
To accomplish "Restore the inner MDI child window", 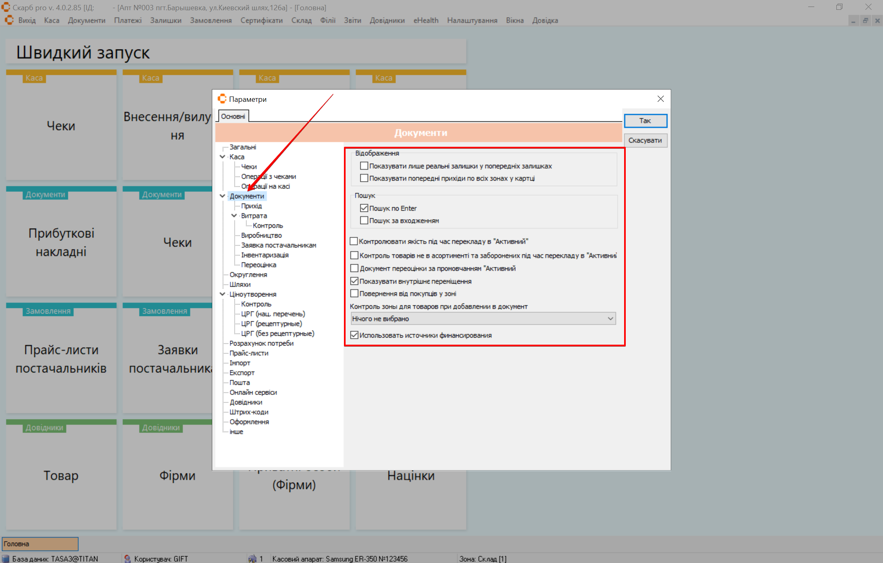I will pyautogui.click(x=865, y=20).
